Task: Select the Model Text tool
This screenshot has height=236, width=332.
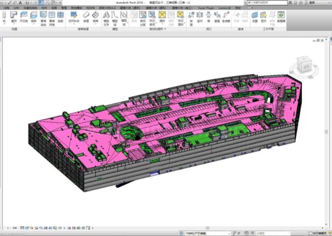Action: (106, 19)
